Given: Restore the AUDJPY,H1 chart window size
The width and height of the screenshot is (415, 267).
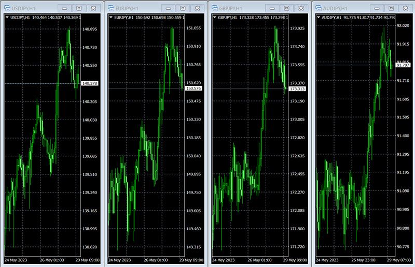Looking at the screenshot, I should (x=391, y=8).
